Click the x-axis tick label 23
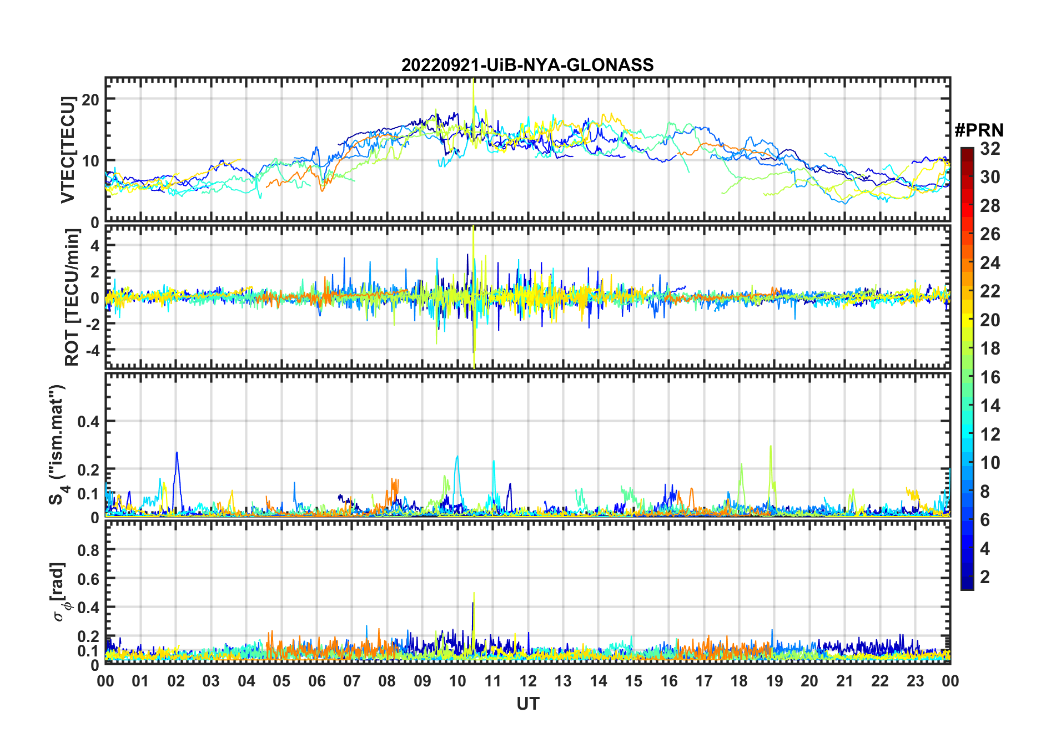 click(x=915, y=681)
